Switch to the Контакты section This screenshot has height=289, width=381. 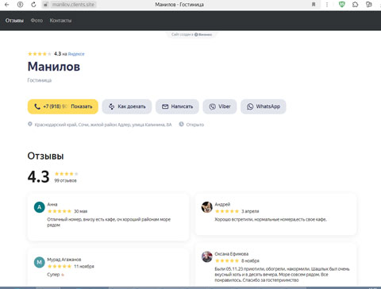click(60, 21)
